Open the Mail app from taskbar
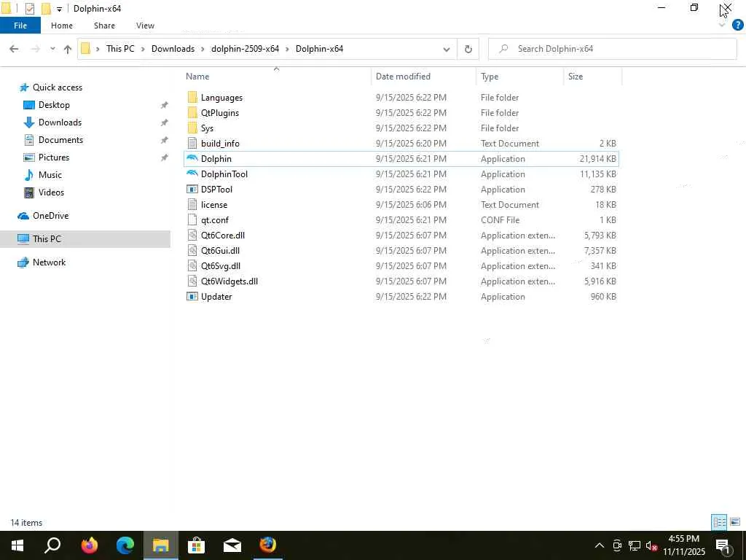Viewport: 746px width, 560px height. [232, 545]
